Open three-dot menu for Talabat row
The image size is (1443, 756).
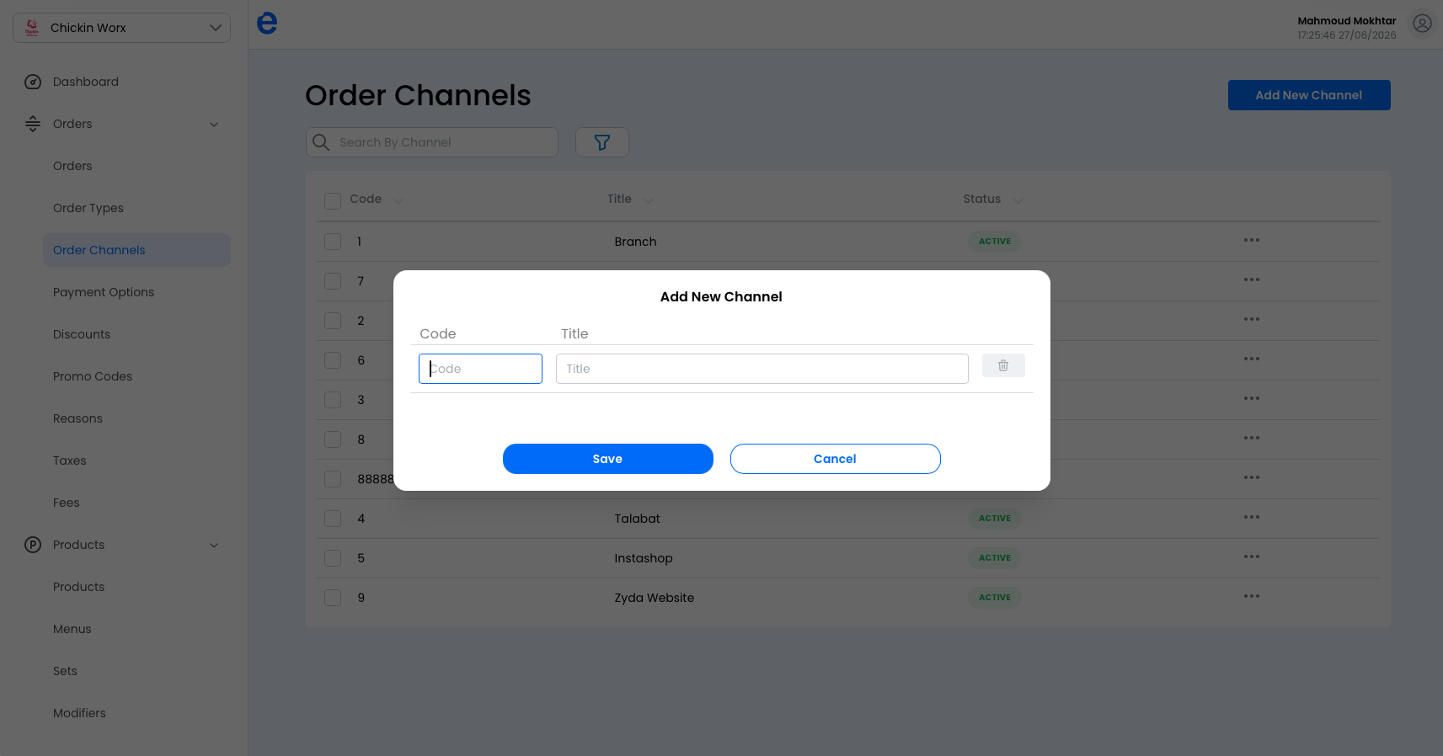tap(1252, 518)
